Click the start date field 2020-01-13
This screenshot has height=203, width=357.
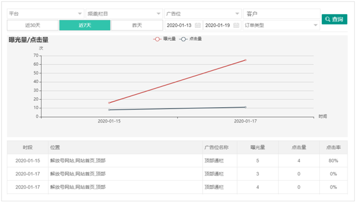click(x=184, y=25)
